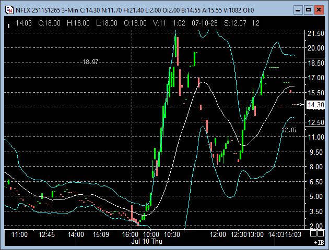Viewport: 329px width, 250px height.
Task: Click the 14:03 time in data bar
Action: 23,23
